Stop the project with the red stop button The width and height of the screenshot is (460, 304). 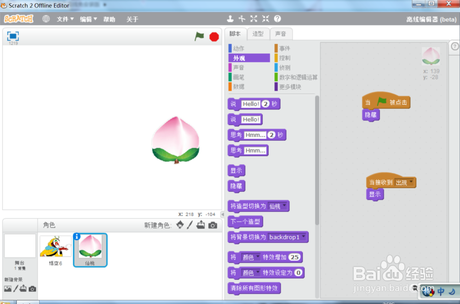tap(214, 36)
